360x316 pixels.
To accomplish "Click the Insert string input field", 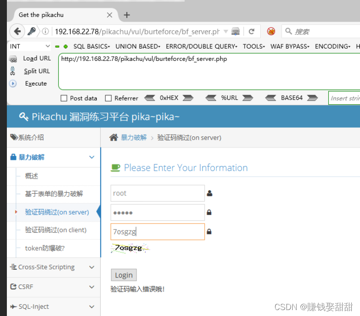I will [x=344, y=98].
